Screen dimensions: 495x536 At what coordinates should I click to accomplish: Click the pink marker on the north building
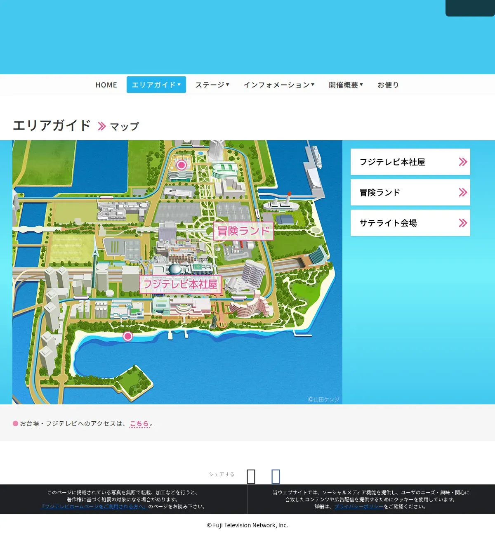pos(181,165)
